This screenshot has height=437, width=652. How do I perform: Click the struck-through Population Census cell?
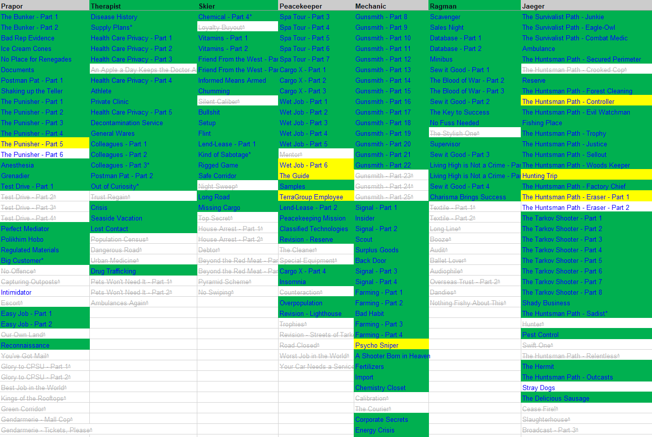143,239
